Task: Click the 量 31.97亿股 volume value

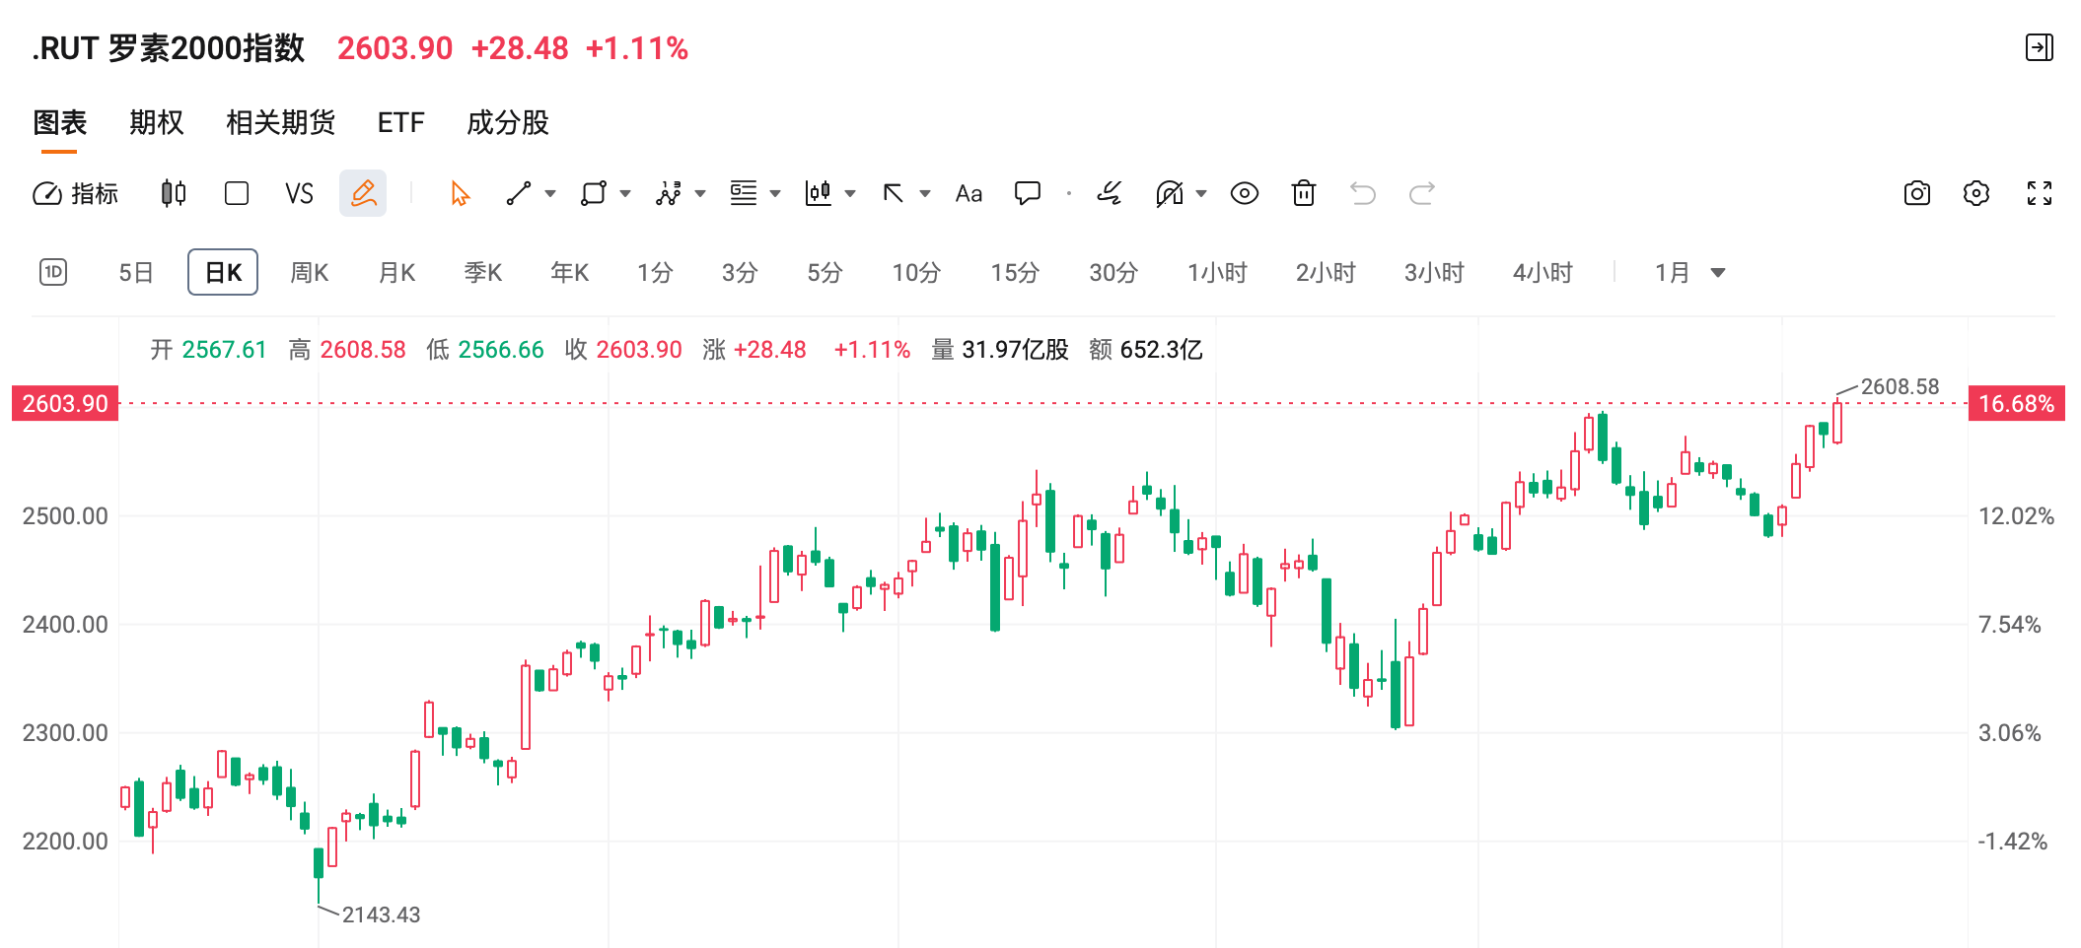Action: (1000, 350)
